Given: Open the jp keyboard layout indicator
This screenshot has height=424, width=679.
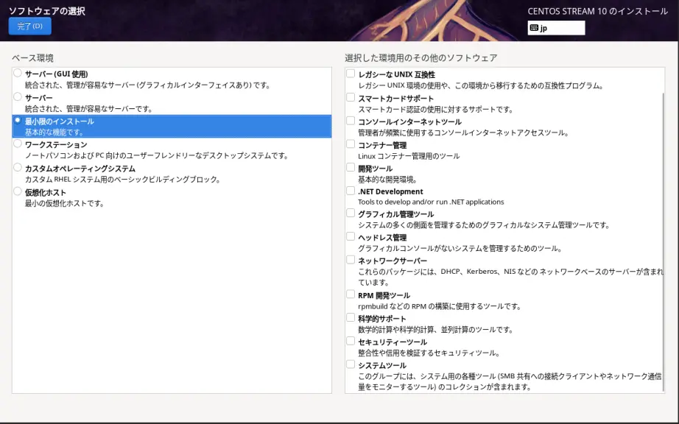Looking at the screenshot, I should tap(556, 28).
